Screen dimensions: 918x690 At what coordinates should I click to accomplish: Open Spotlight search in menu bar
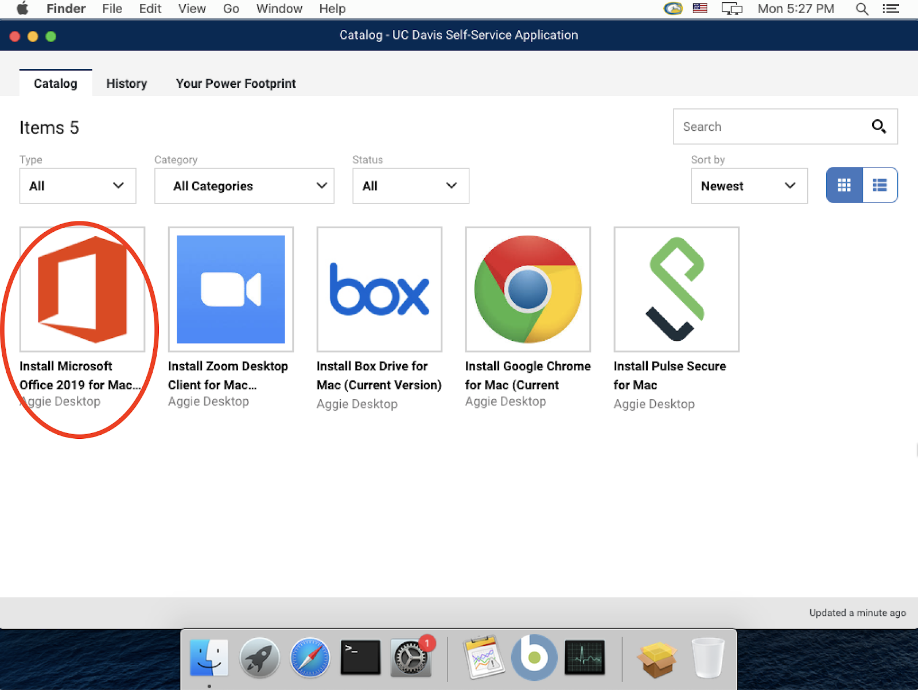coord(862,9)
